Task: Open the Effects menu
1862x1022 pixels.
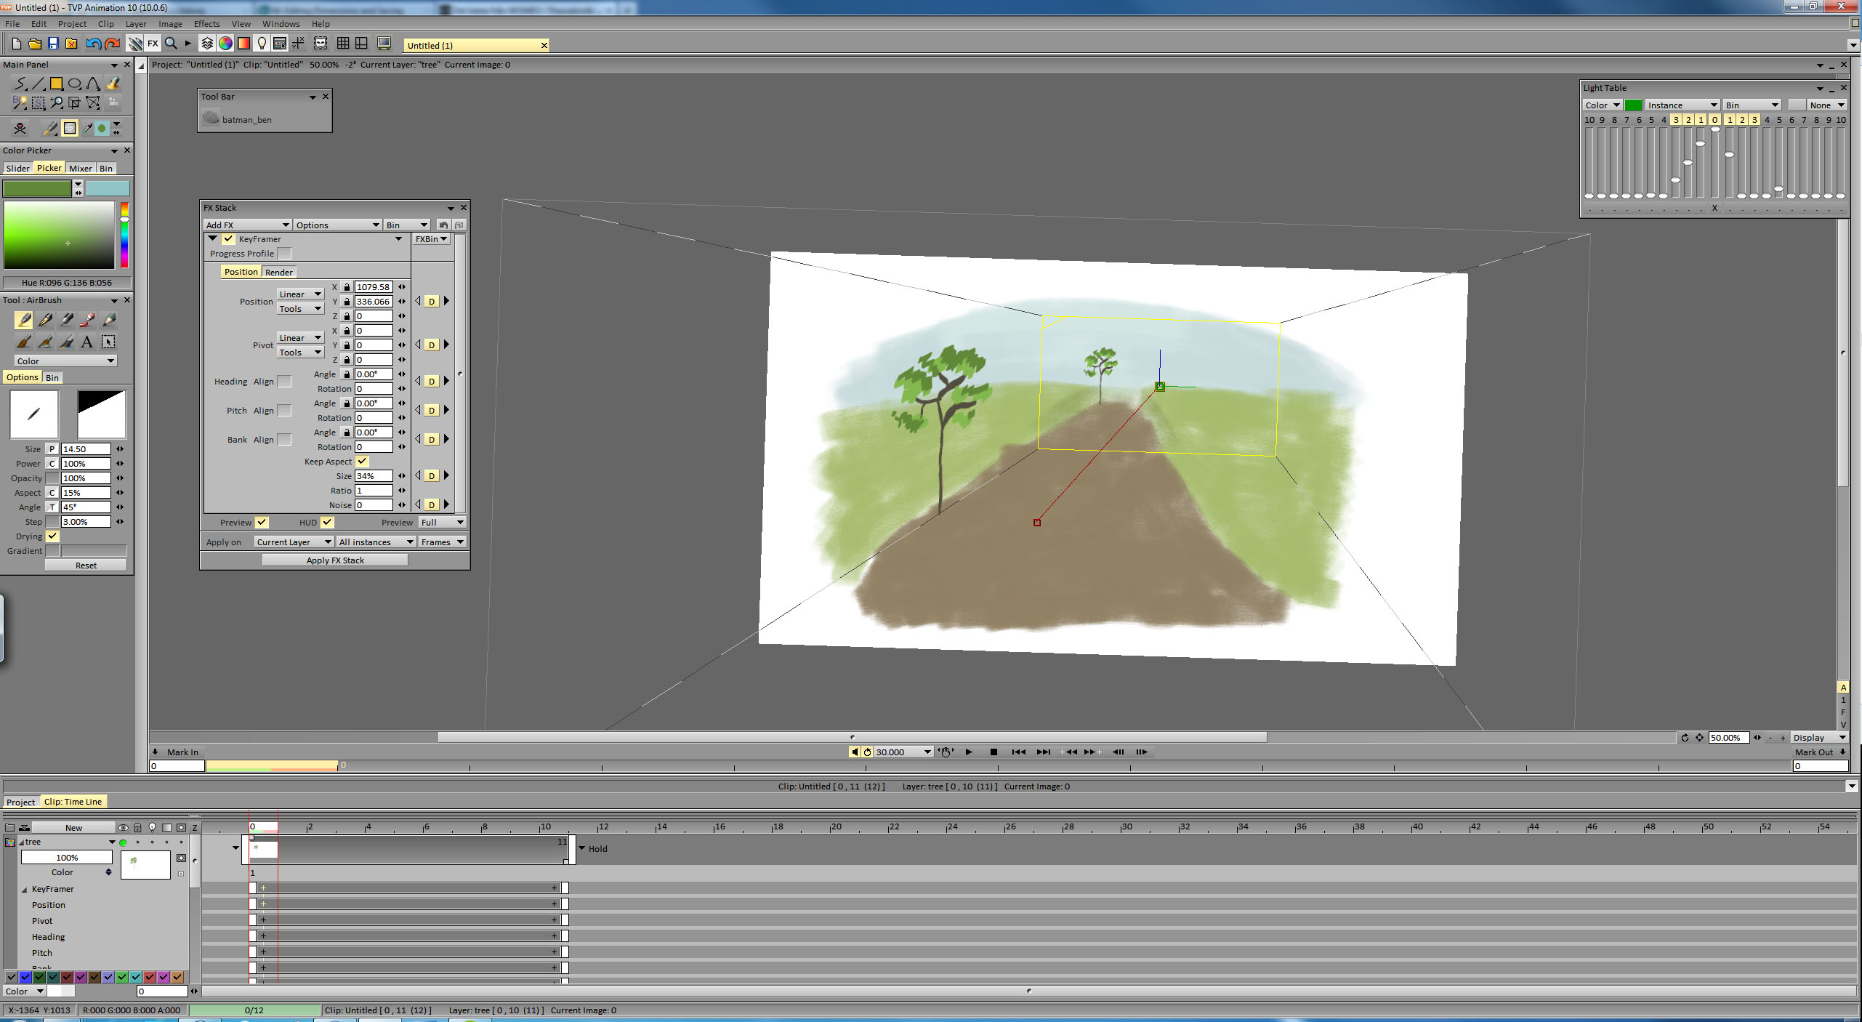Action: tap(206, 24)
